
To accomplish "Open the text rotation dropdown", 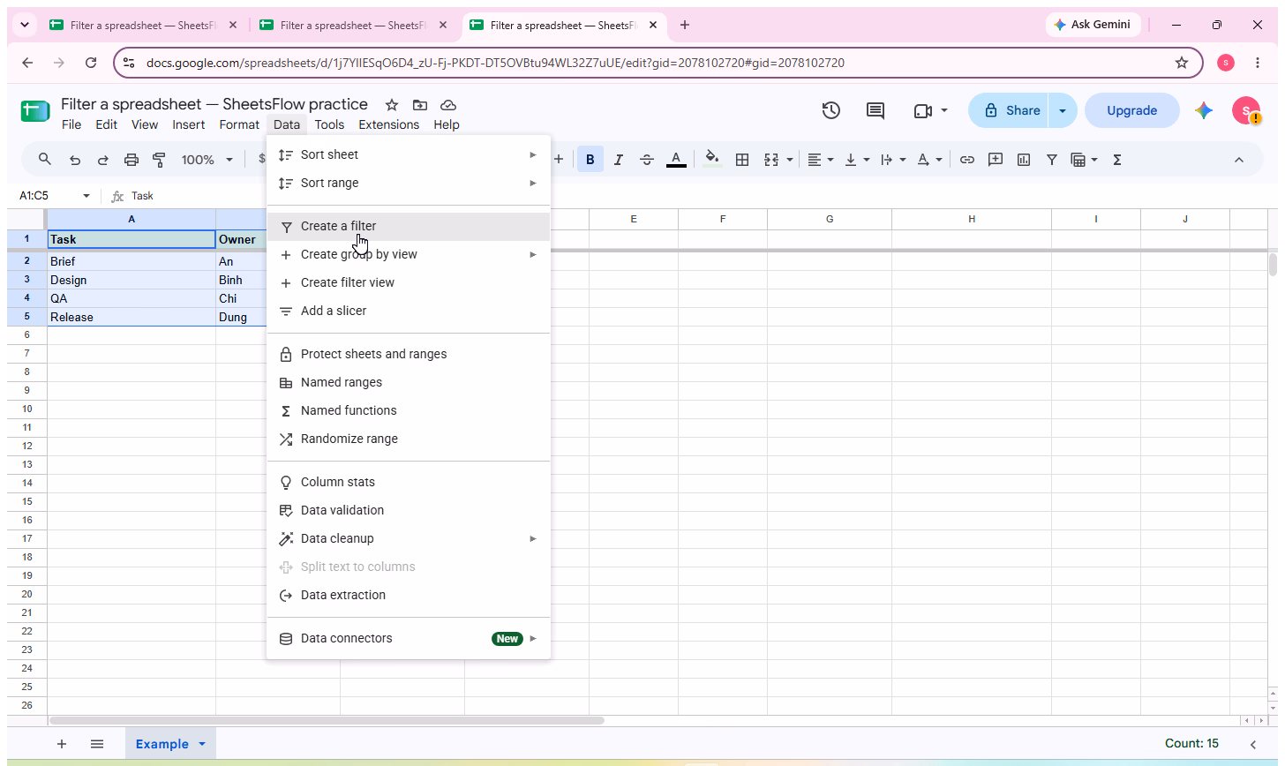I will pyautogui.click(x=929, y=160).
